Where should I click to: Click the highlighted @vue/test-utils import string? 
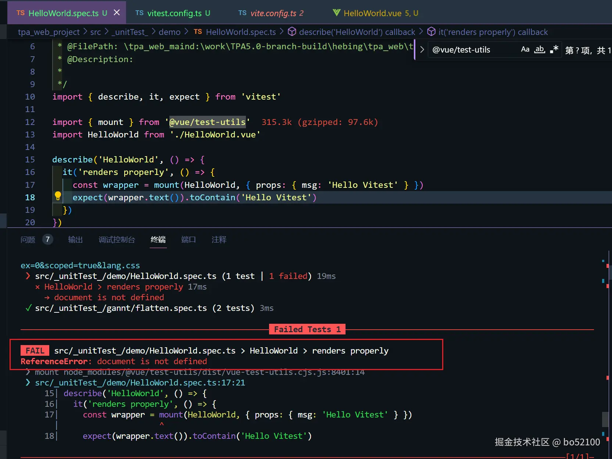[x=207, y=122]
